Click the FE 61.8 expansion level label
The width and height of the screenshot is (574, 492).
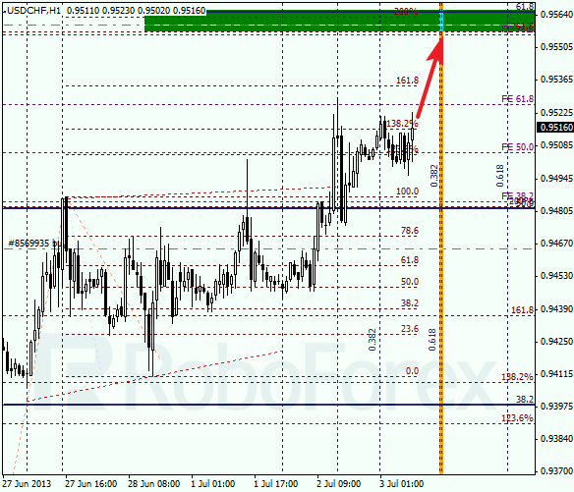517,99
